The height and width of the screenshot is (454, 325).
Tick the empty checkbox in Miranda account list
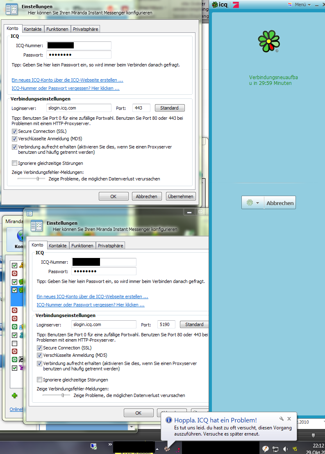click(x=14, y=343)
